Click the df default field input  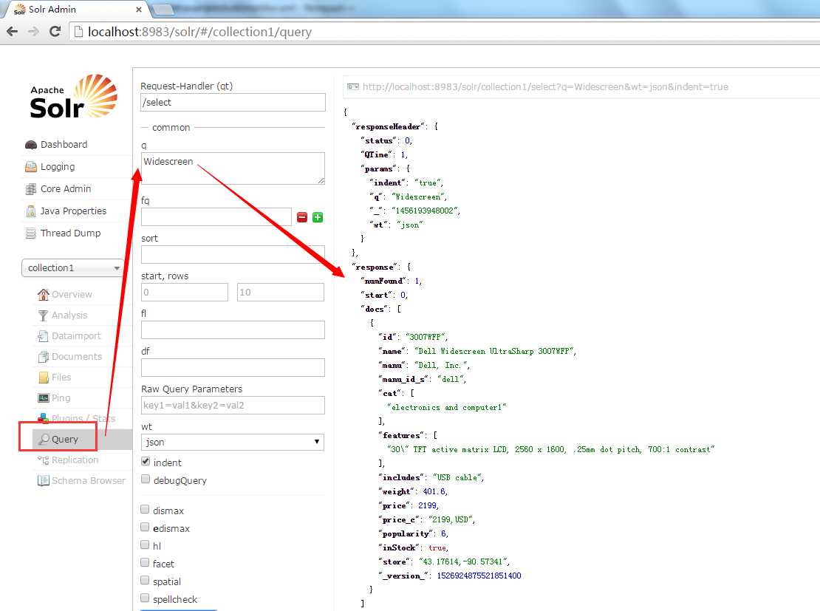tap(233, 368)
